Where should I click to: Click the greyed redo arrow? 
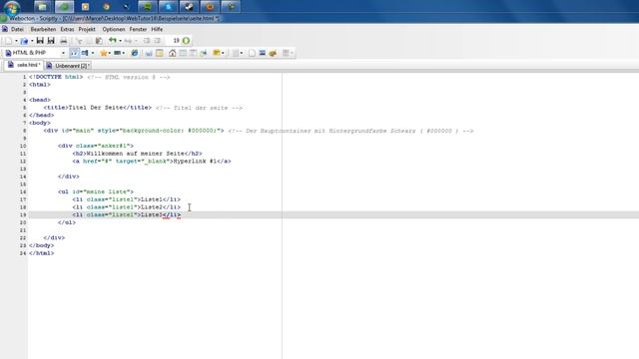pos(128,41)
